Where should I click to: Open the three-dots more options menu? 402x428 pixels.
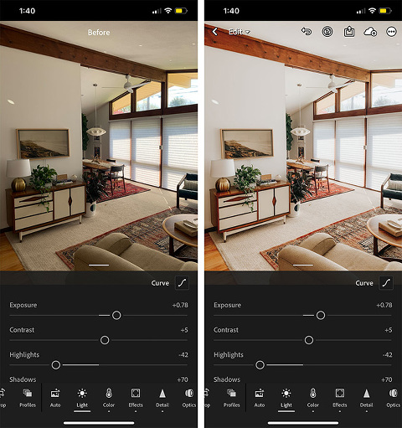(391, 32)
